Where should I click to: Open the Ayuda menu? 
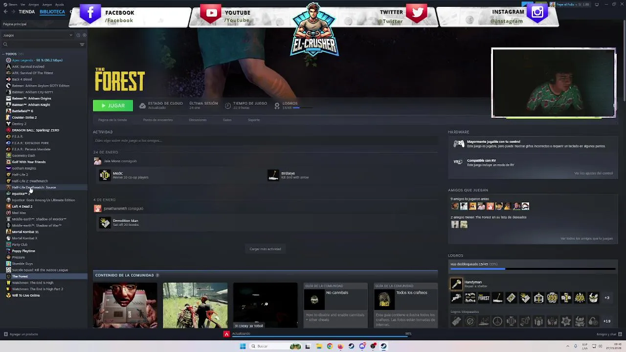point(60,4)
